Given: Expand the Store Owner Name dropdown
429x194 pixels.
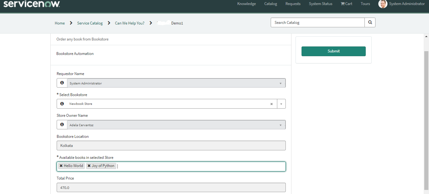Looking at the screenshot, I should [x=280, y=124].
